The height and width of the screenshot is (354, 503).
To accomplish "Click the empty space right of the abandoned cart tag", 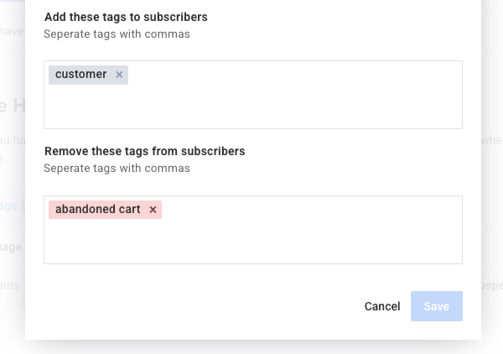I will coord(310,210).
